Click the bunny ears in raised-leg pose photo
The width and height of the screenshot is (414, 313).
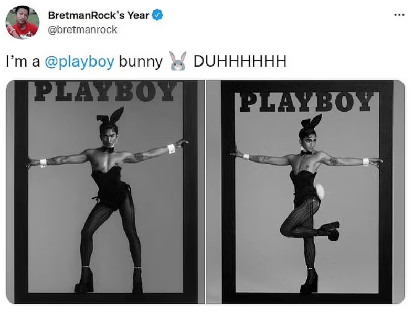(x=312, y=121)
